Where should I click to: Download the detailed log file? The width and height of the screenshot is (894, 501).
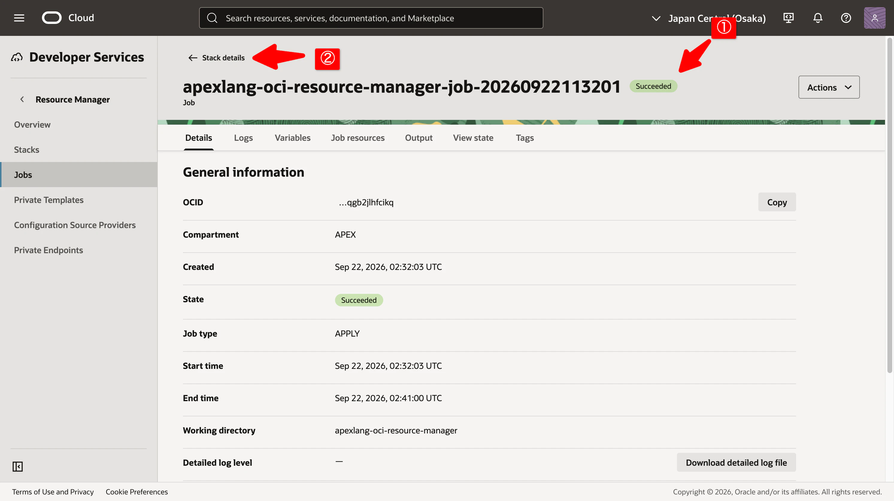pyautogui.click(x=736, y=462)
